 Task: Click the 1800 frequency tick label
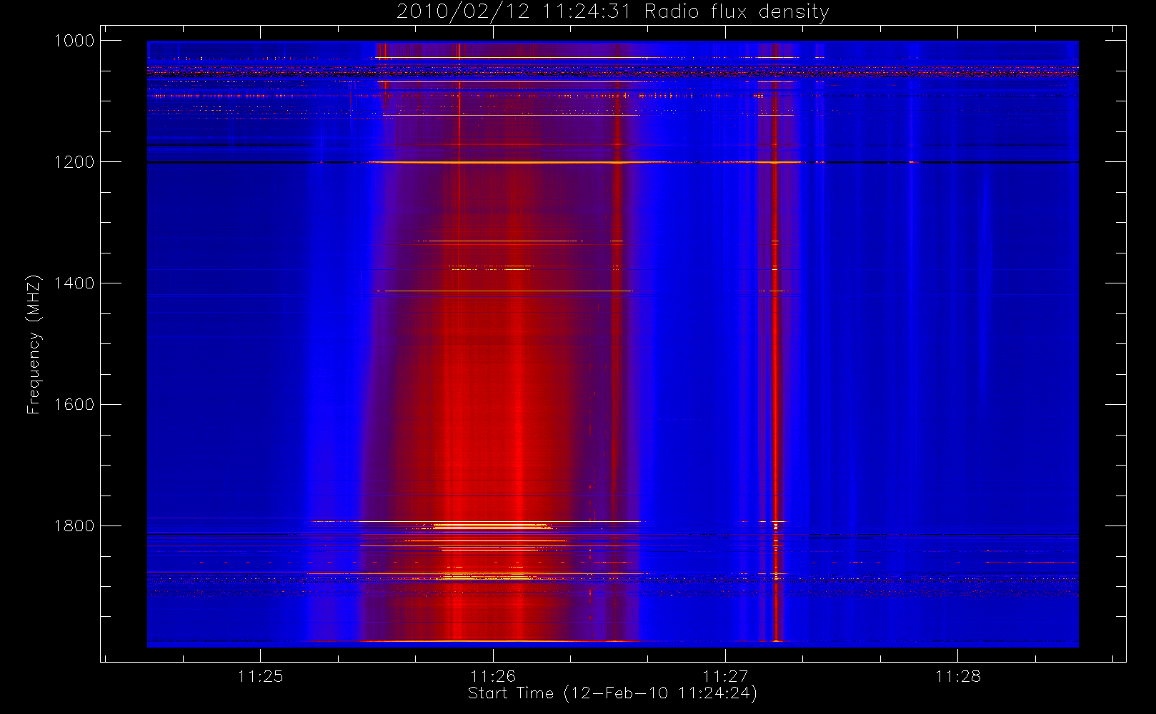(x=74, y=526)
